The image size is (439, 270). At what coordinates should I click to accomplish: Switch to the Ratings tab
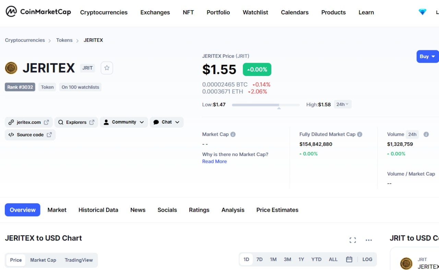pos(199,210)
